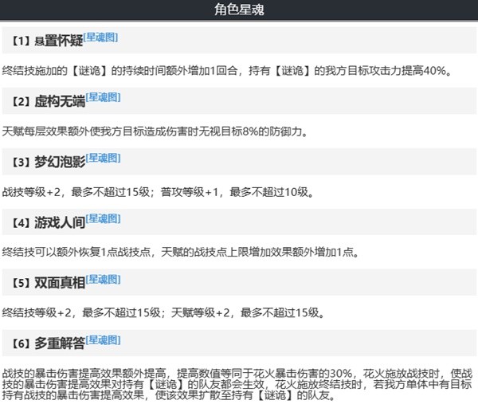Screen dimensions: 478x404
Task: Open 星魂图 link beside 游戏人间
Action: click(x=104, y=218)
